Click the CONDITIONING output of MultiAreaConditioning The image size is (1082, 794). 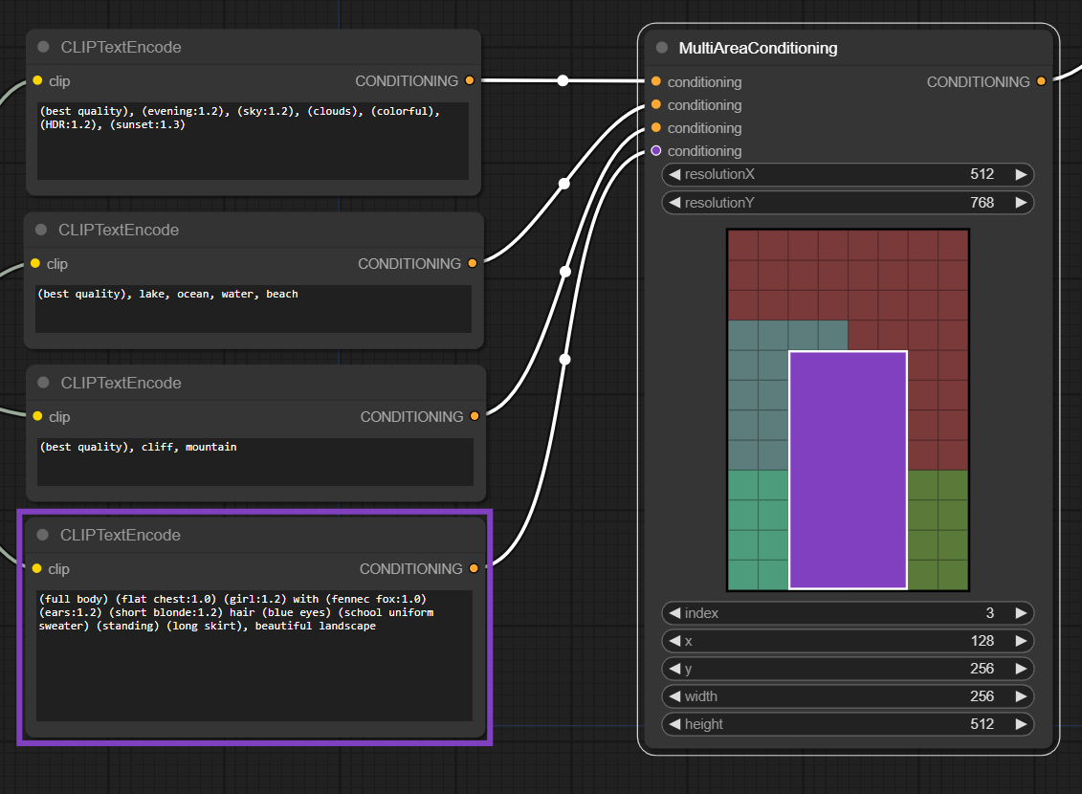[x=1040, y=82]
